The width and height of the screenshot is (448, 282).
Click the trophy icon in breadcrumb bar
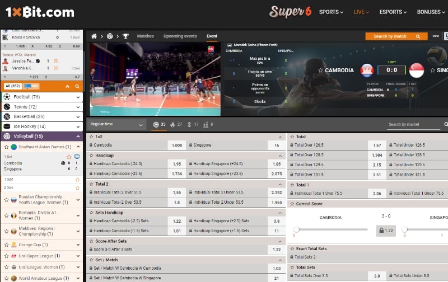pyautogui.click(x=125, y=36)
